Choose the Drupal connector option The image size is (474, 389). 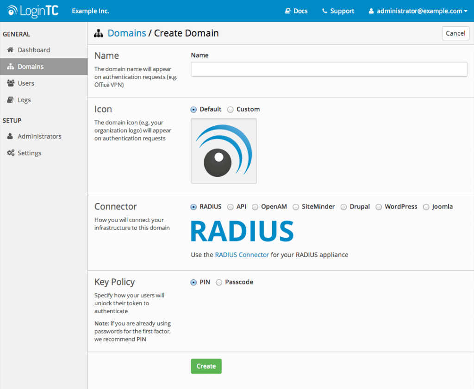343,207
